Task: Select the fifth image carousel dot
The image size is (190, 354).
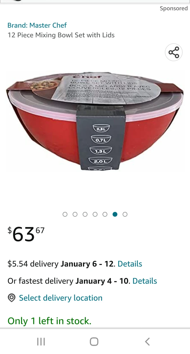Action: (105, 214)
